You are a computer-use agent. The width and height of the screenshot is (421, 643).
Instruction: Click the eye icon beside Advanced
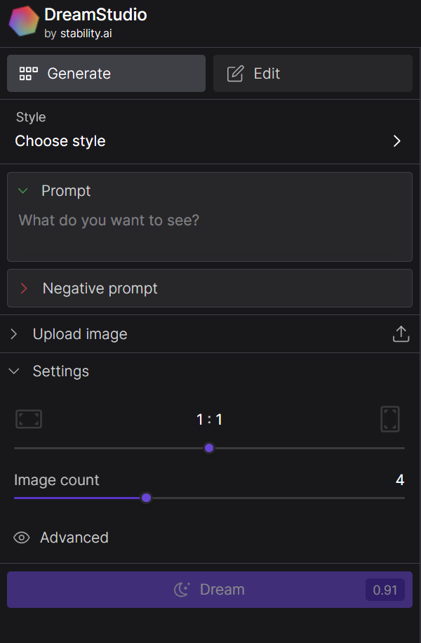coord(21,537)
